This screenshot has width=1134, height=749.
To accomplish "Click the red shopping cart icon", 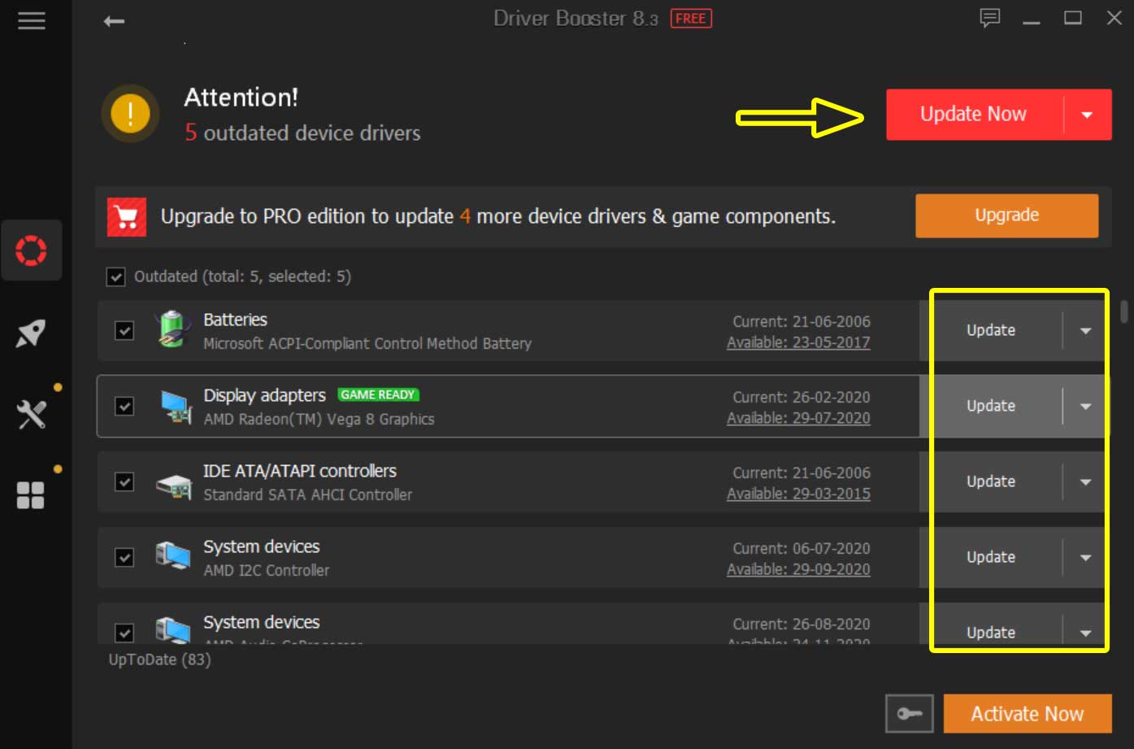I will point(127,216).
